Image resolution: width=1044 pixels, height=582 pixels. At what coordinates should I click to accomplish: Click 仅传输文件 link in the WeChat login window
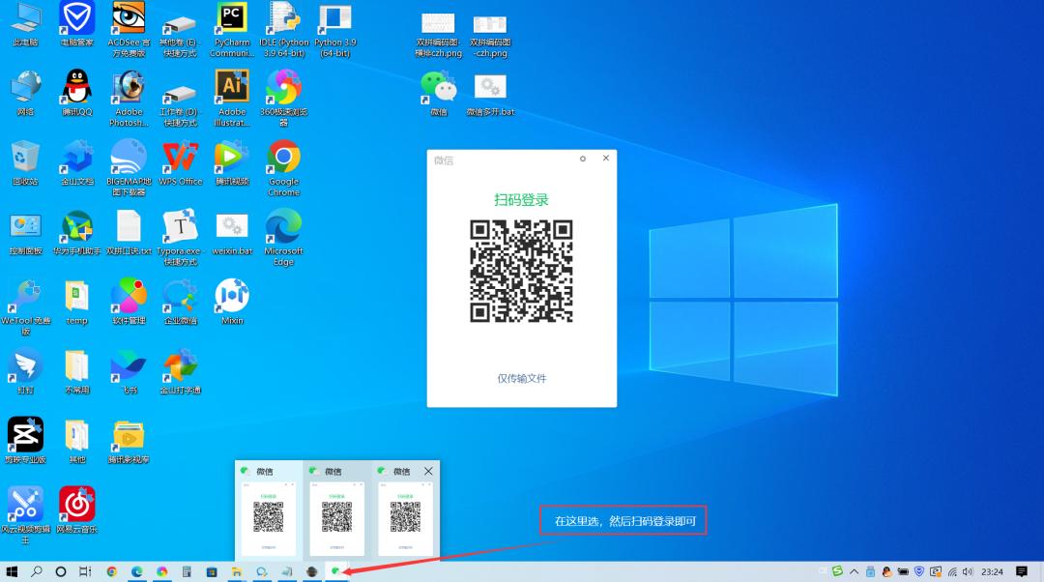pyautogui.click(x=521, y=379)
